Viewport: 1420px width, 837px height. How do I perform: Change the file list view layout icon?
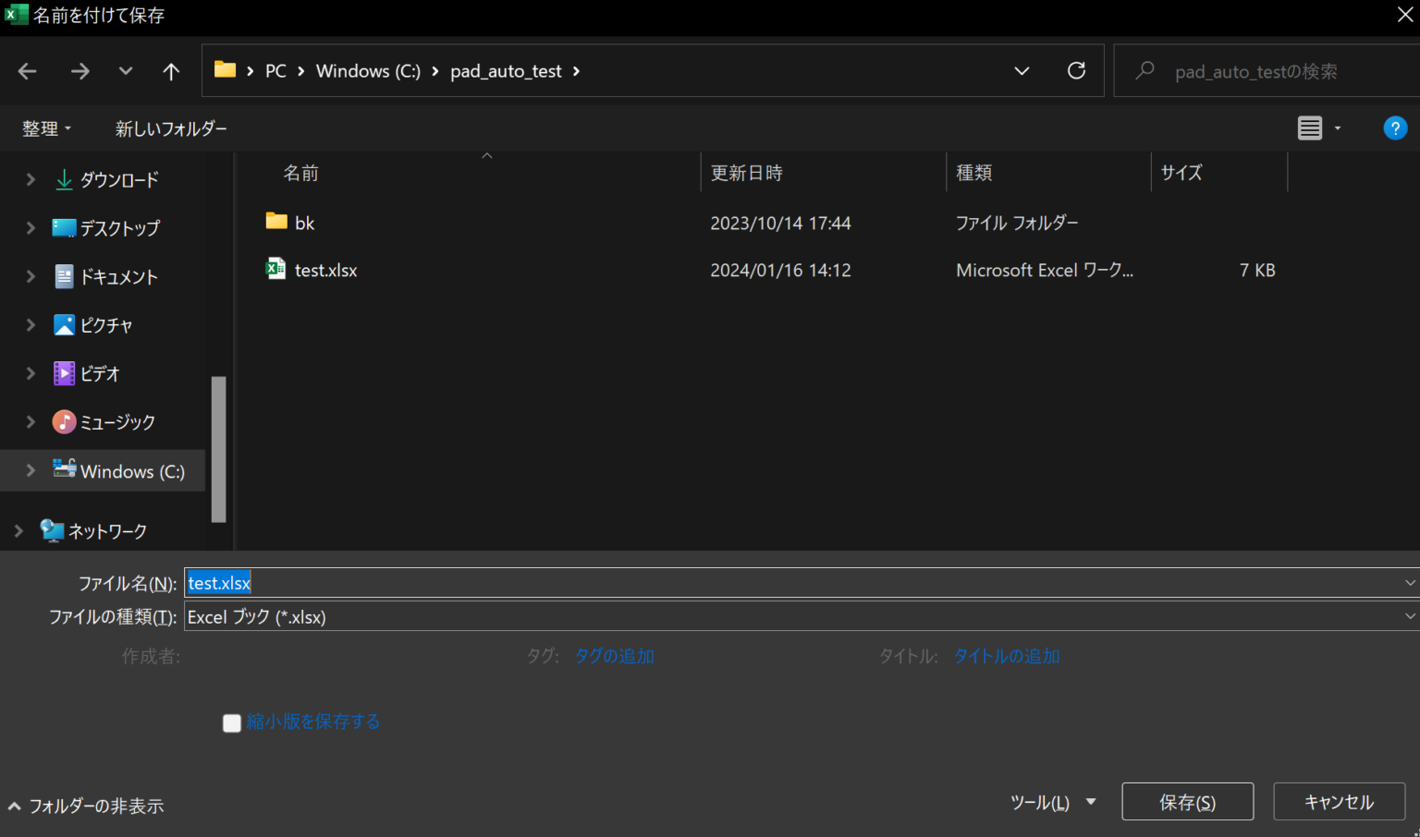[x=1310, y=128]
